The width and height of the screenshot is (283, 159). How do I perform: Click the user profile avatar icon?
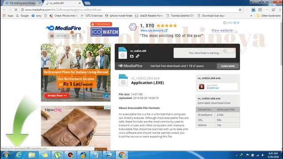78,36
